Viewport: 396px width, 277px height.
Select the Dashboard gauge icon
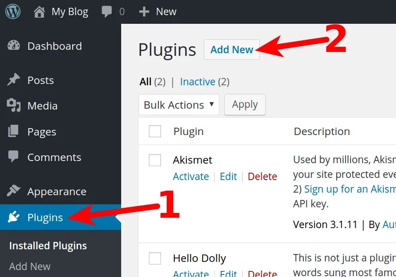click(x=14, y=46)
